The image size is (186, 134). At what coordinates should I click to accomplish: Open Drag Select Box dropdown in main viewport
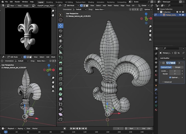click(x=99, y=10)
